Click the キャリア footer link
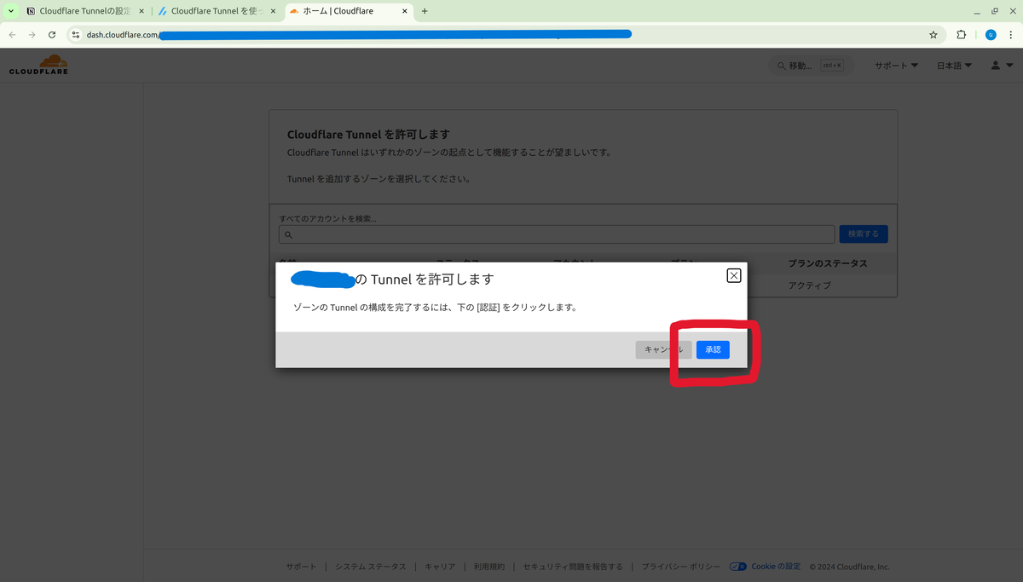Screen dimensions: 1023x582 click(440, 567)
